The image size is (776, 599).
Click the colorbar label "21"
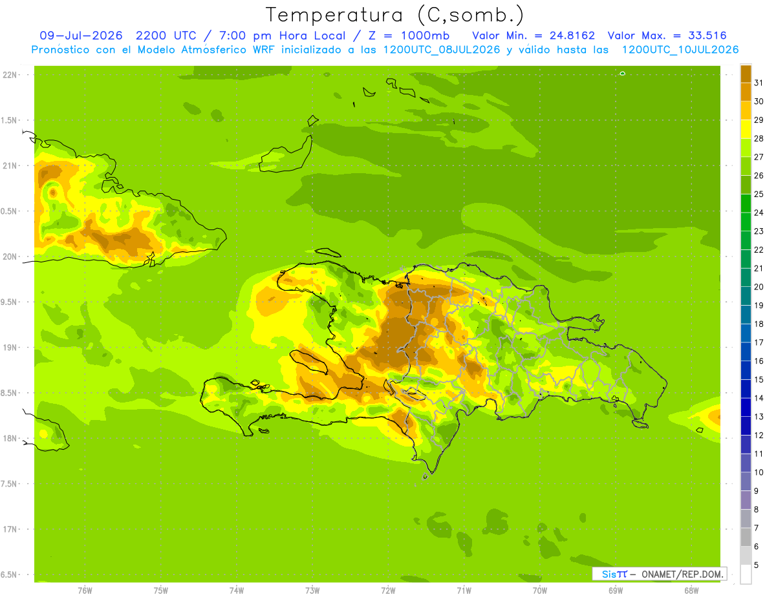pyautogui.click(x=759, y=268)
